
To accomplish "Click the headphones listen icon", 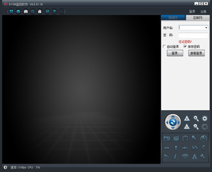I will click(185, 139).
